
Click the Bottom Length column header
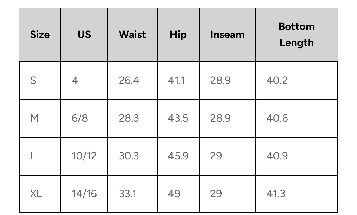pyautogui.click(x=296, y=35)
